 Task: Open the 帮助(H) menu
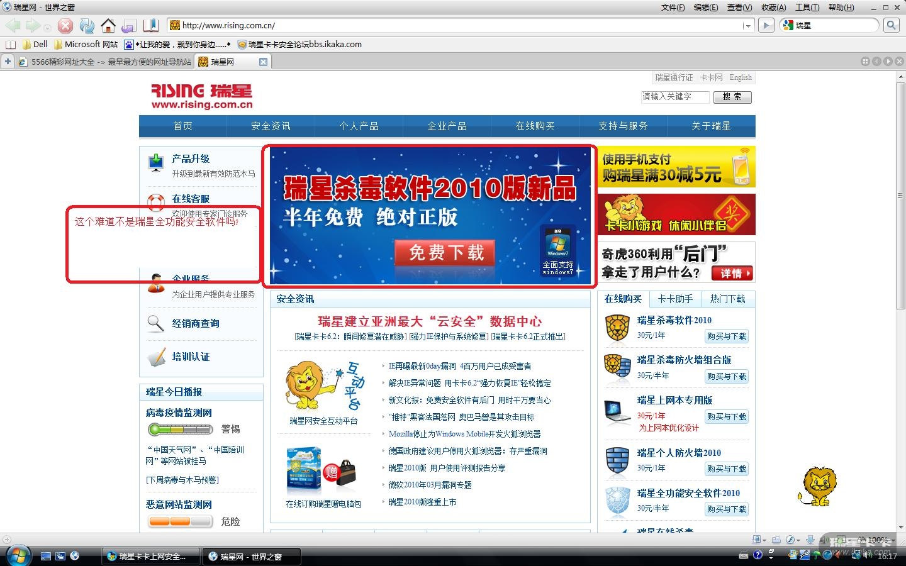point(841,8)
